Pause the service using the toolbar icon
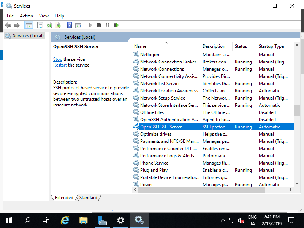This screenshot has width=304, height=228. pos(108,25)
